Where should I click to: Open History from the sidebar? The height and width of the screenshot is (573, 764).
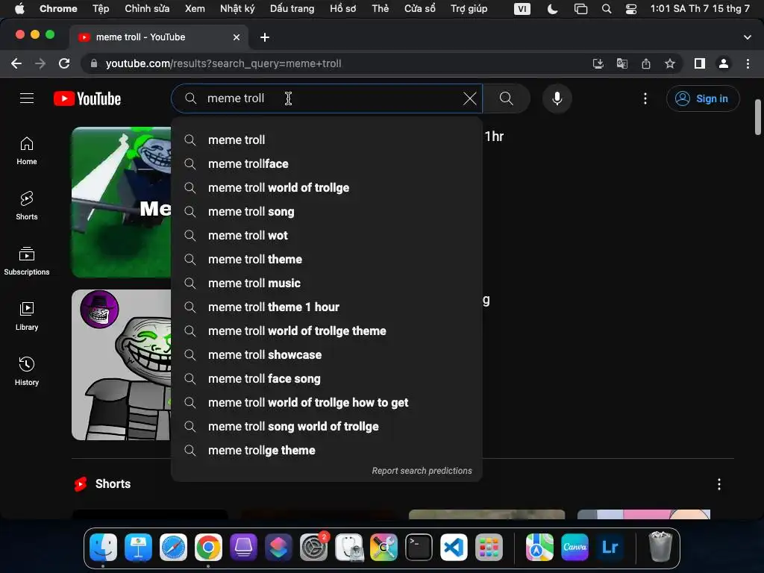click(x=27, y=372)
